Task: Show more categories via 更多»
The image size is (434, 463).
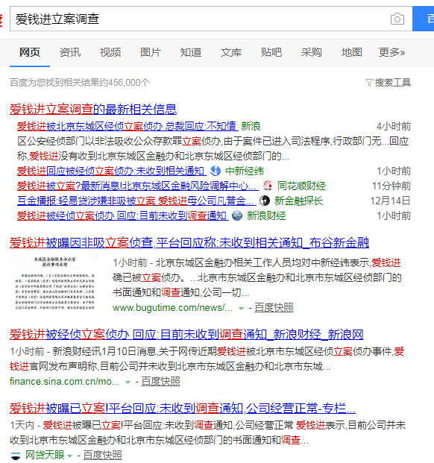Action: click(x=391, y=52)
